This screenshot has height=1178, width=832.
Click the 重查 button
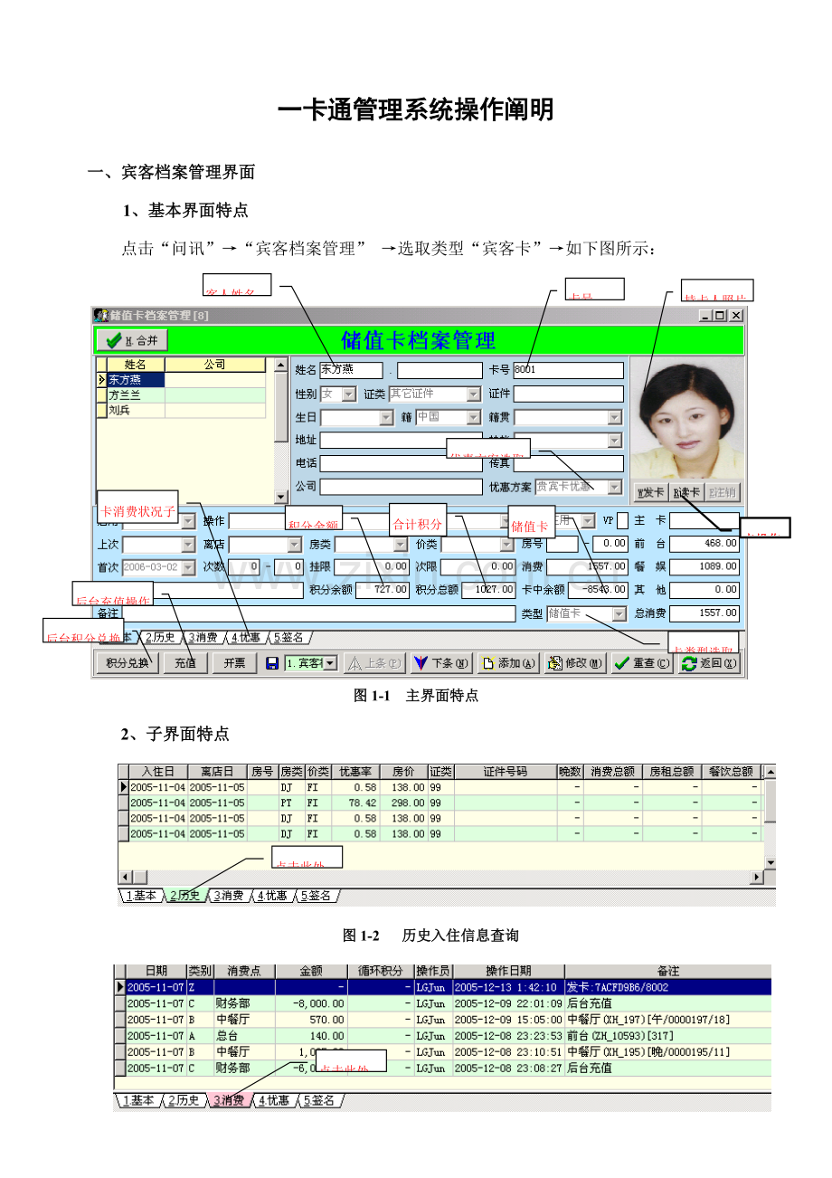pyautogui.click(x=641, y=663)
